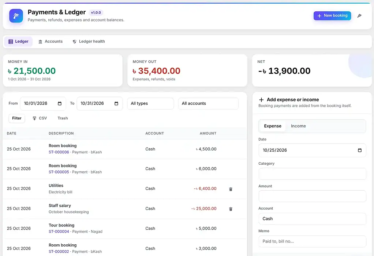Click the DATE column header

tap(12, 133)
